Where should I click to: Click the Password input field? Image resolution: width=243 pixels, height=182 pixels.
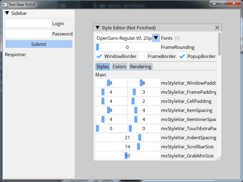click(x=28, y=34)
